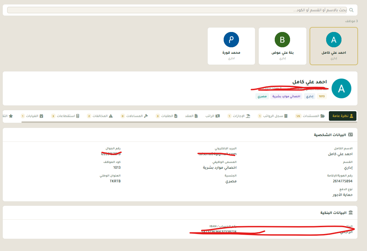The image size is (367, 251).
Task: Click the احمد علي كامل card avatar
Action: 333,40
